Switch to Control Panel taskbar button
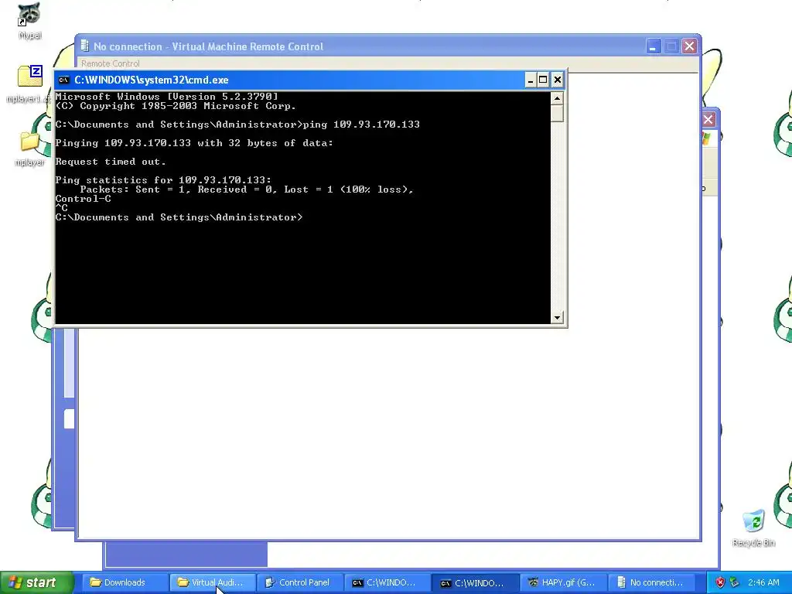 pos(300,582)
